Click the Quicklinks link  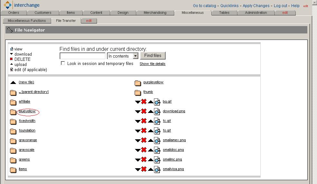pyautogui.click(x=229, y=6)
